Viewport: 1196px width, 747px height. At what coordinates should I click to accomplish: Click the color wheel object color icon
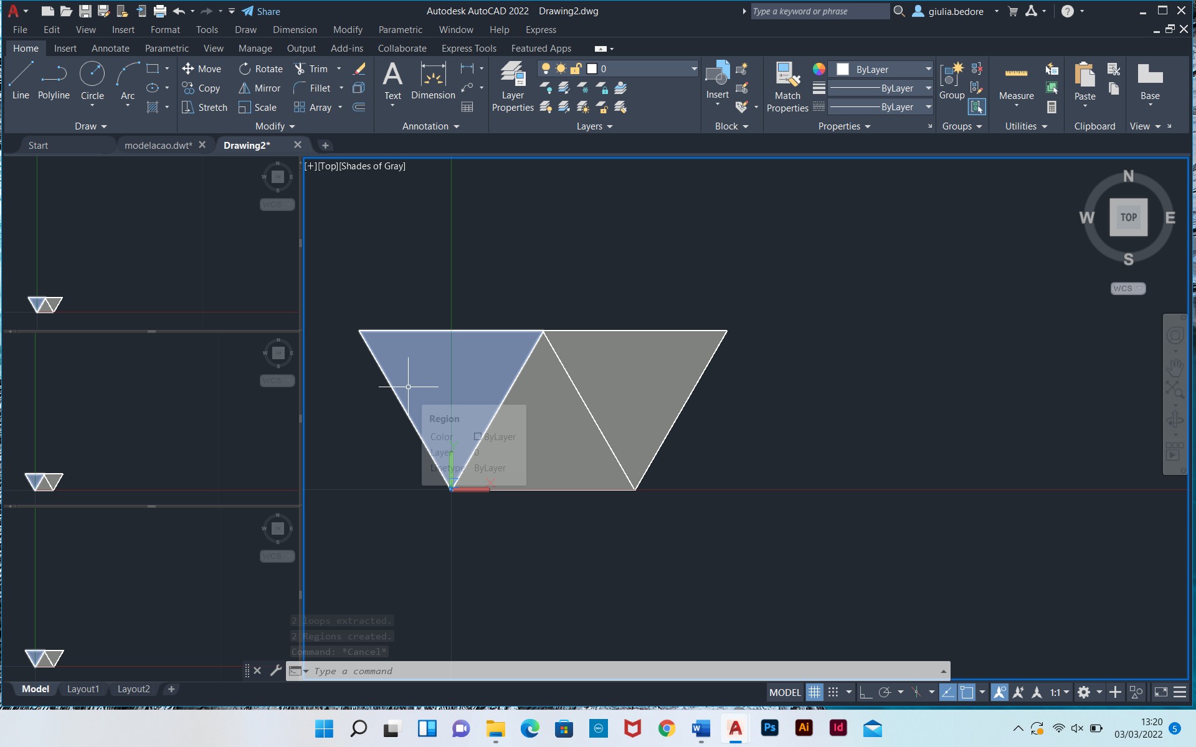pos(819,69)
